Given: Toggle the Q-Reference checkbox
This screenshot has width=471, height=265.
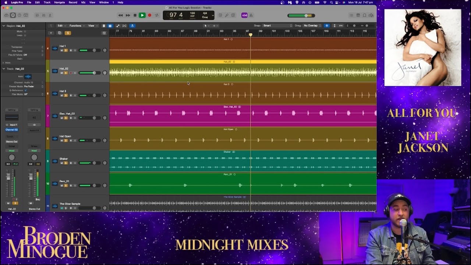Looking at the screenshot, I should tap(25, 90).
